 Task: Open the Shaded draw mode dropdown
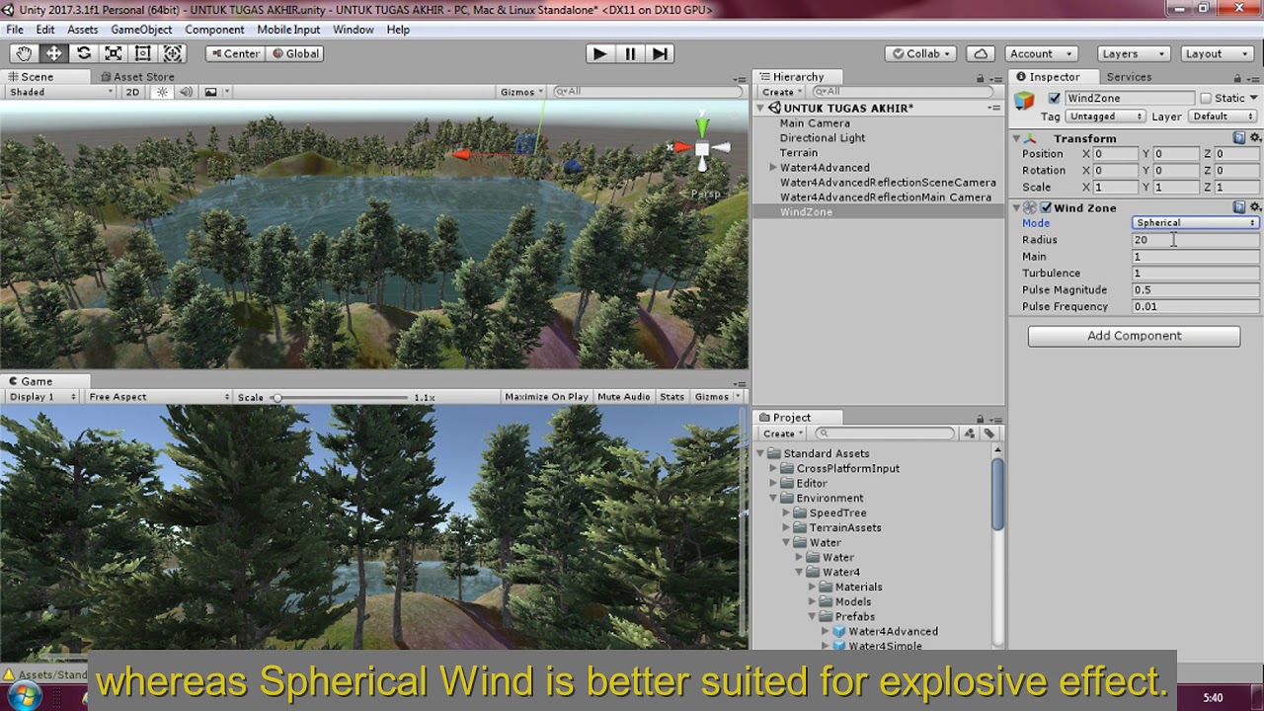coord(60,92)
